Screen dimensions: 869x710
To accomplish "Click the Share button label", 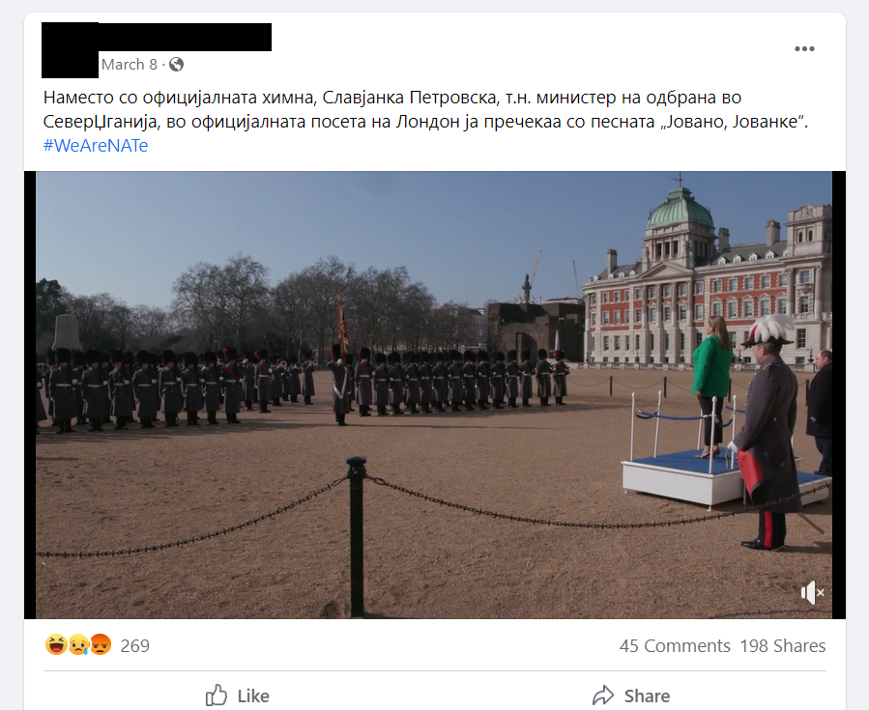I will tap(647, 696).
